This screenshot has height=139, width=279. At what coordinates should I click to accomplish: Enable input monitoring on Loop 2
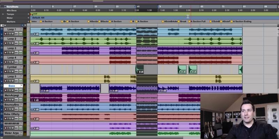click(x=8, y=43)
